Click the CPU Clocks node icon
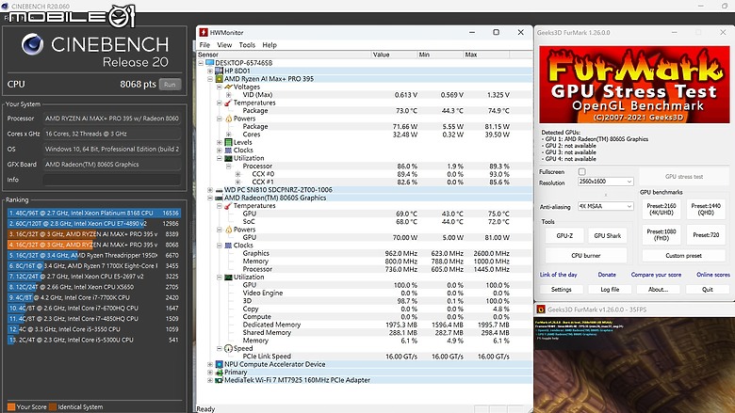This screenshot has width=735, height=413. click(228, 151)
